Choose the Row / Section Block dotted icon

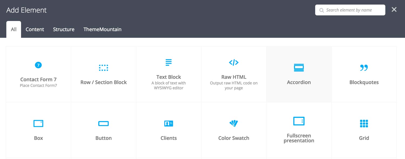[103, 68]
